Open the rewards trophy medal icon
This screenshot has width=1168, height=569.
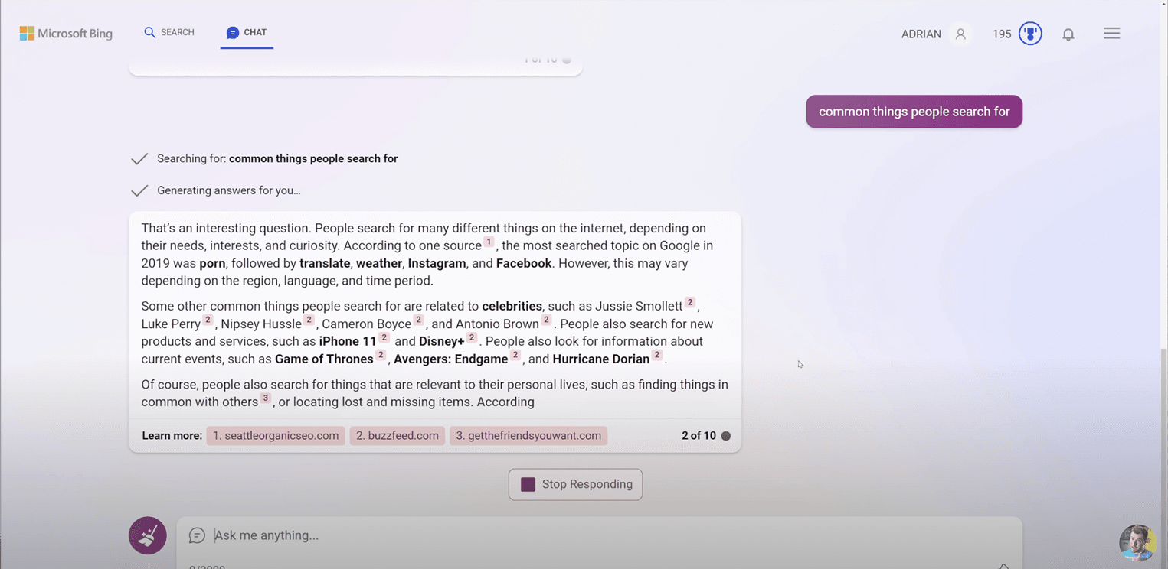coord(1030,34)
